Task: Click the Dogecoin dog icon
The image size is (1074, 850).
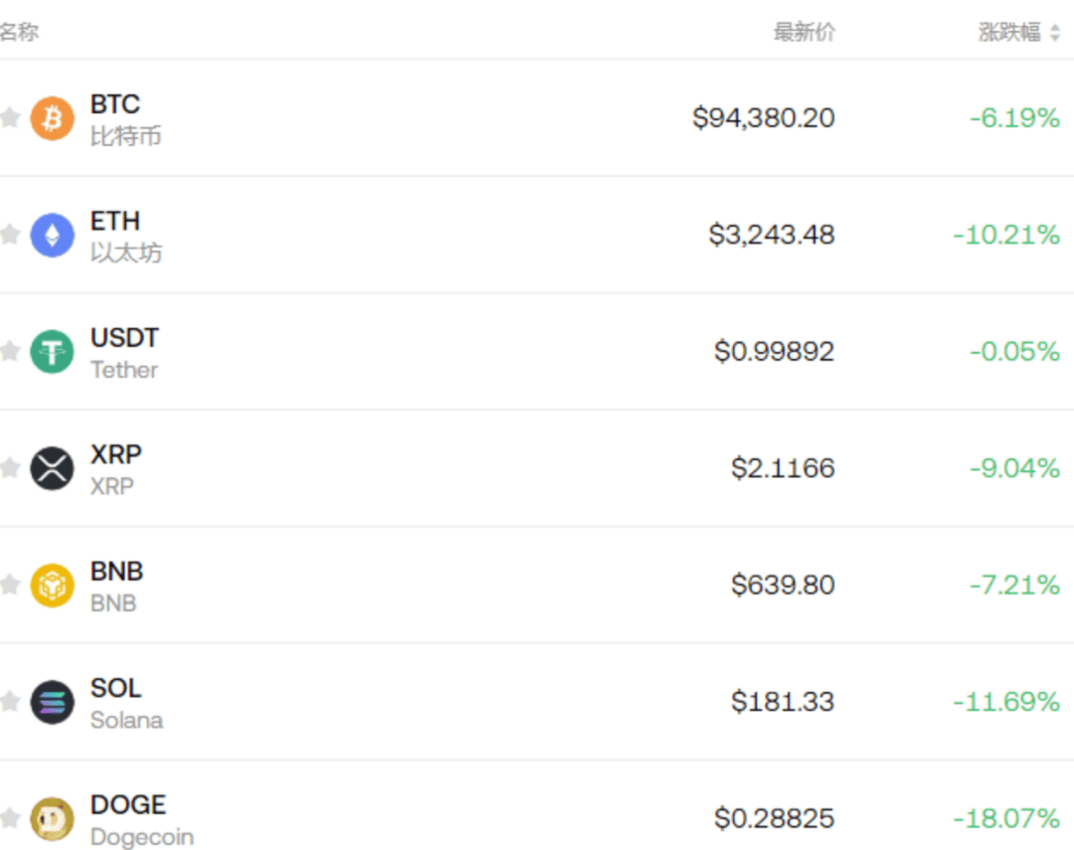Action: click(x=52, y=819)
